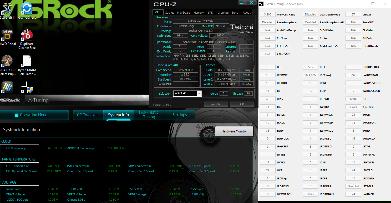Click the DRAM Voltage reading 1.376 V
Viewport: 391px width, 203px height.
(53, 194)
